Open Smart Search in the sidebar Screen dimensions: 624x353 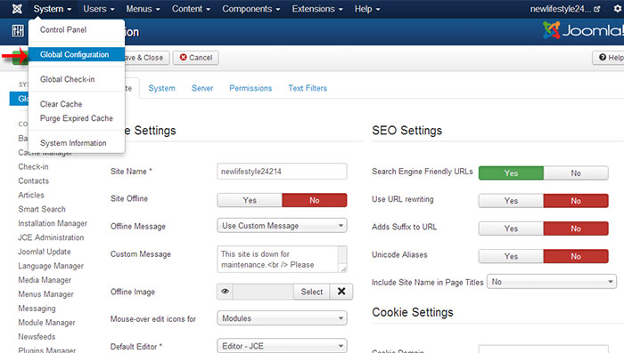42,209
